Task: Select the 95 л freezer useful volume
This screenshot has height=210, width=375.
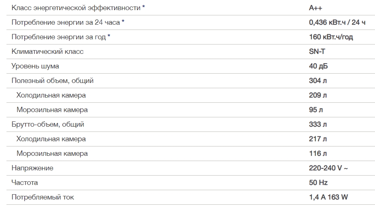Action: click(x=316, y=110)
